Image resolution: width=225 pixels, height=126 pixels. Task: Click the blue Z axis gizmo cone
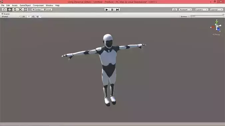(x=219, y=29)
